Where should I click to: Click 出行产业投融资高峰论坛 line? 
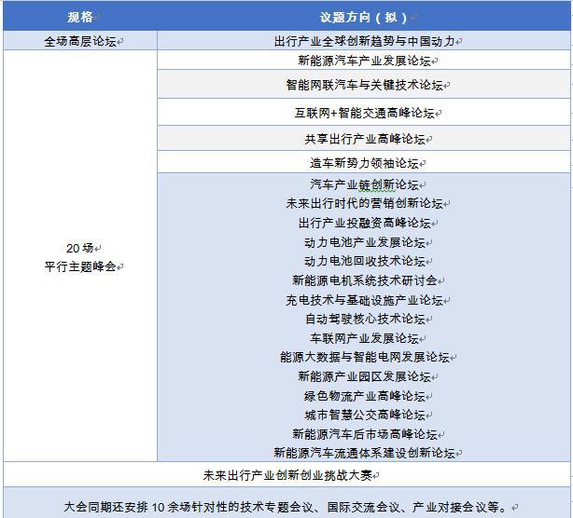point(364,223)
